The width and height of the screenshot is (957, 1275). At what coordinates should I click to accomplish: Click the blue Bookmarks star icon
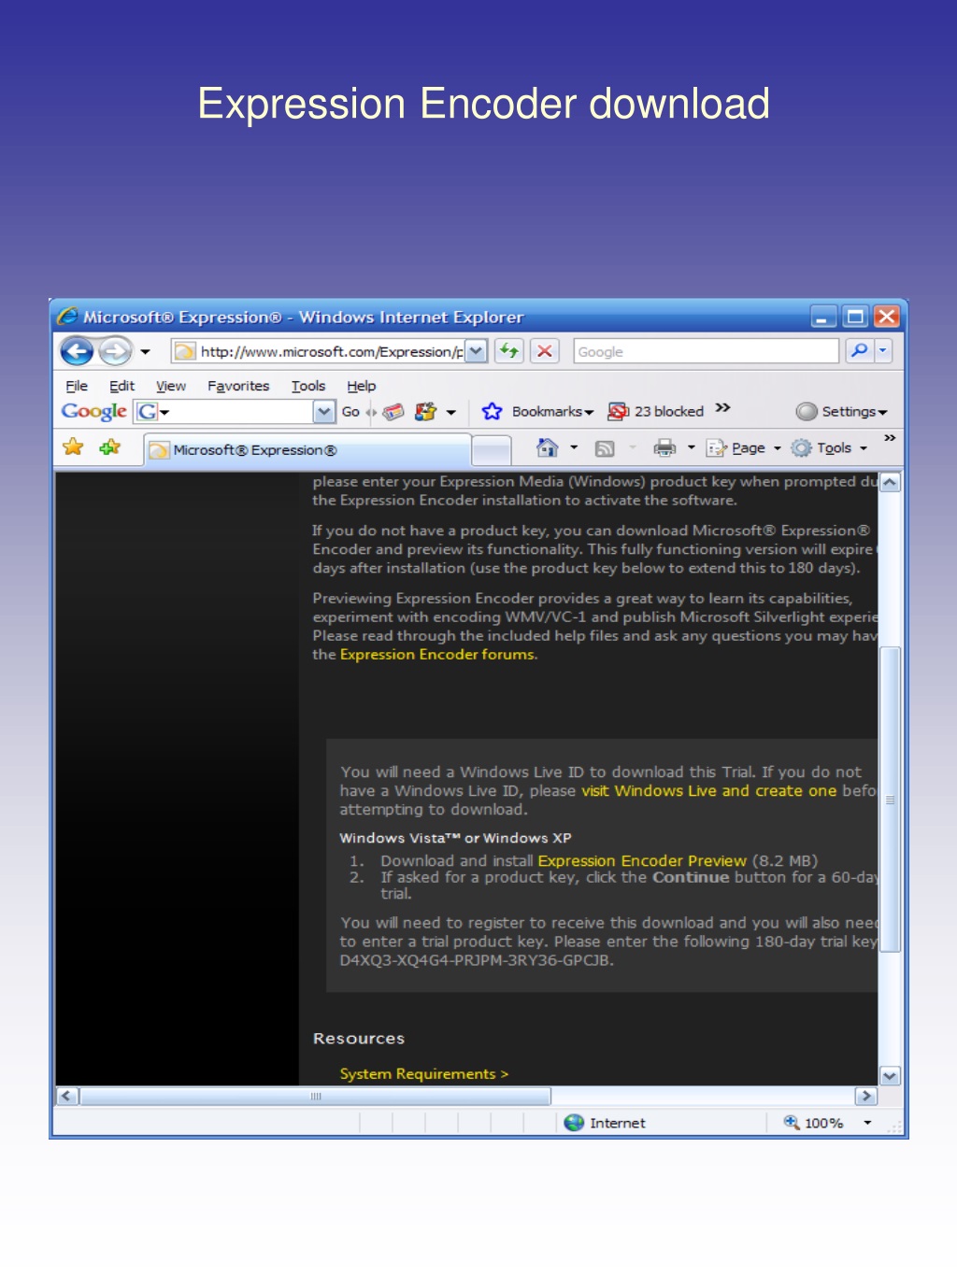[x=493, y=412]
